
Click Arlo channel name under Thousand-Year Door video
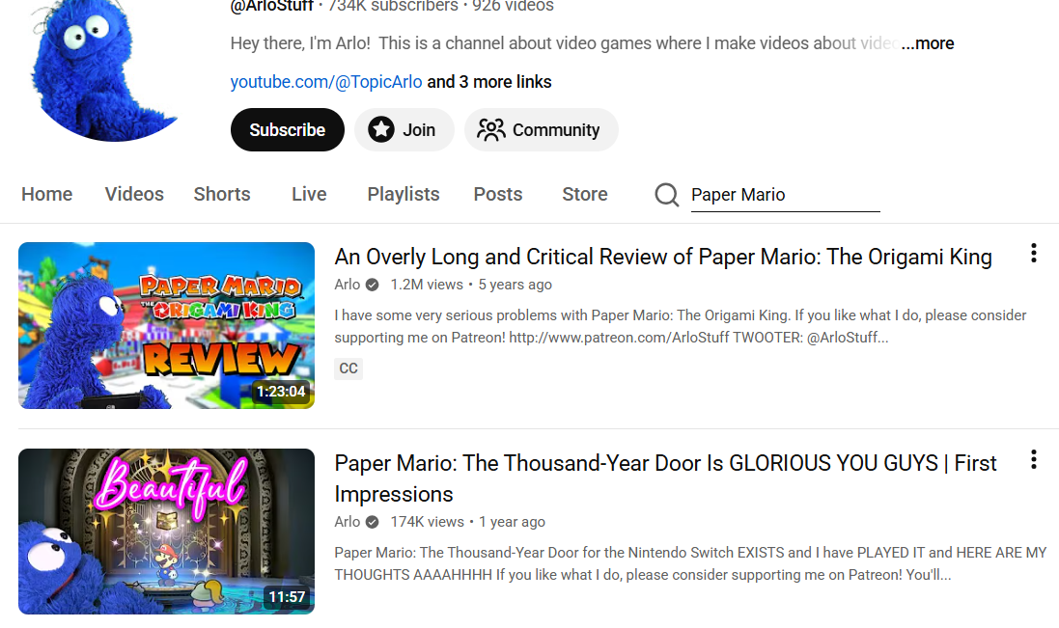348,522
